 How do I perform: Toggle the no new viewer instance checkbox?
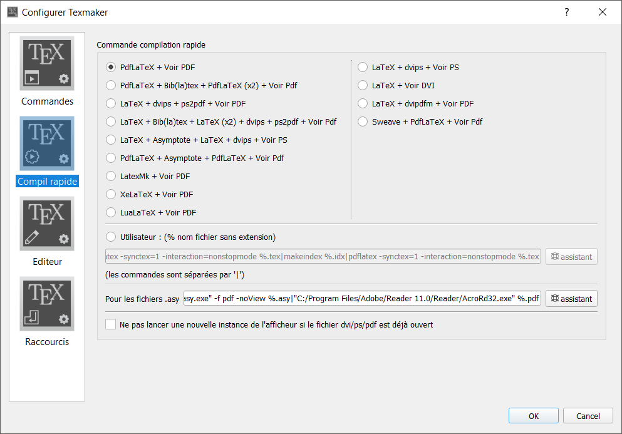point(111,324)
